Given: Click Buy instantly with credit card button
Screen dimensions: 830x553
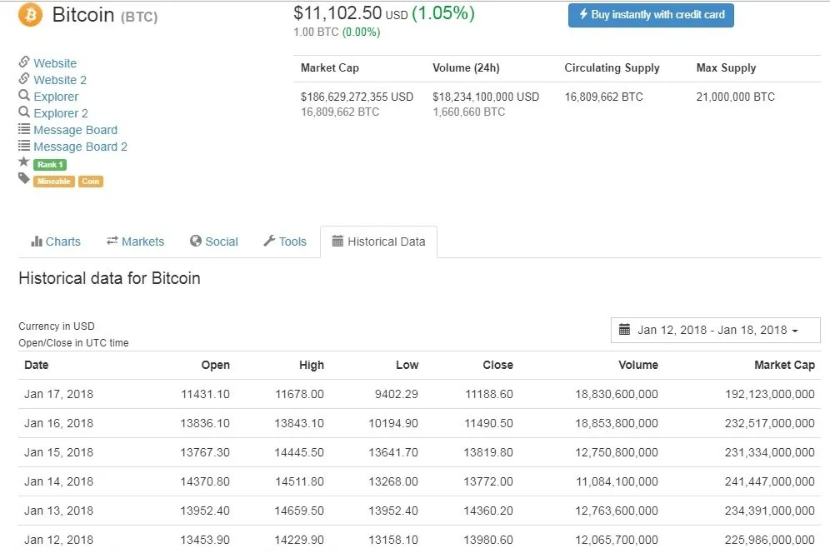Looking at the screenshot, I should [651, 15].
